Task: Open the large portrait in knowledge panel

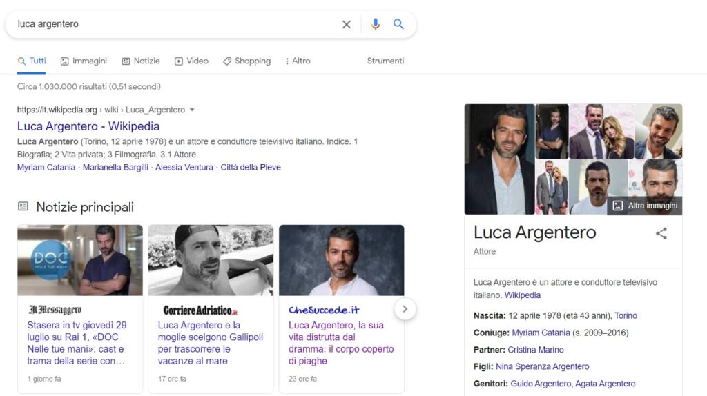Action: coord(500,159)
